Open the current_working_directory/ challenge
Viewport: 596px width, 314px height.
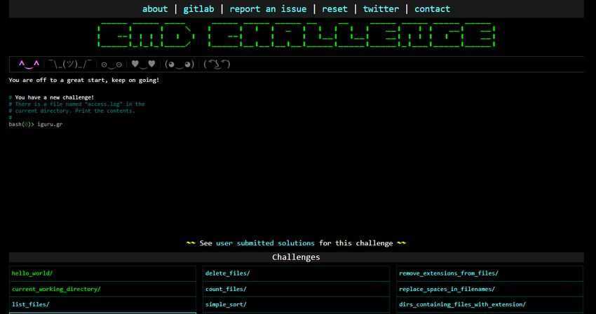pyautogui.click(x=102, y=289)
